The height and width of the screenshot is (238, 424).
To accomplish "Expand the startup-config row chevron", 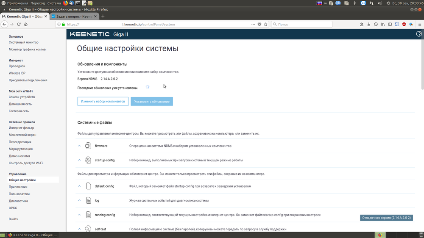I will [80, 160].
